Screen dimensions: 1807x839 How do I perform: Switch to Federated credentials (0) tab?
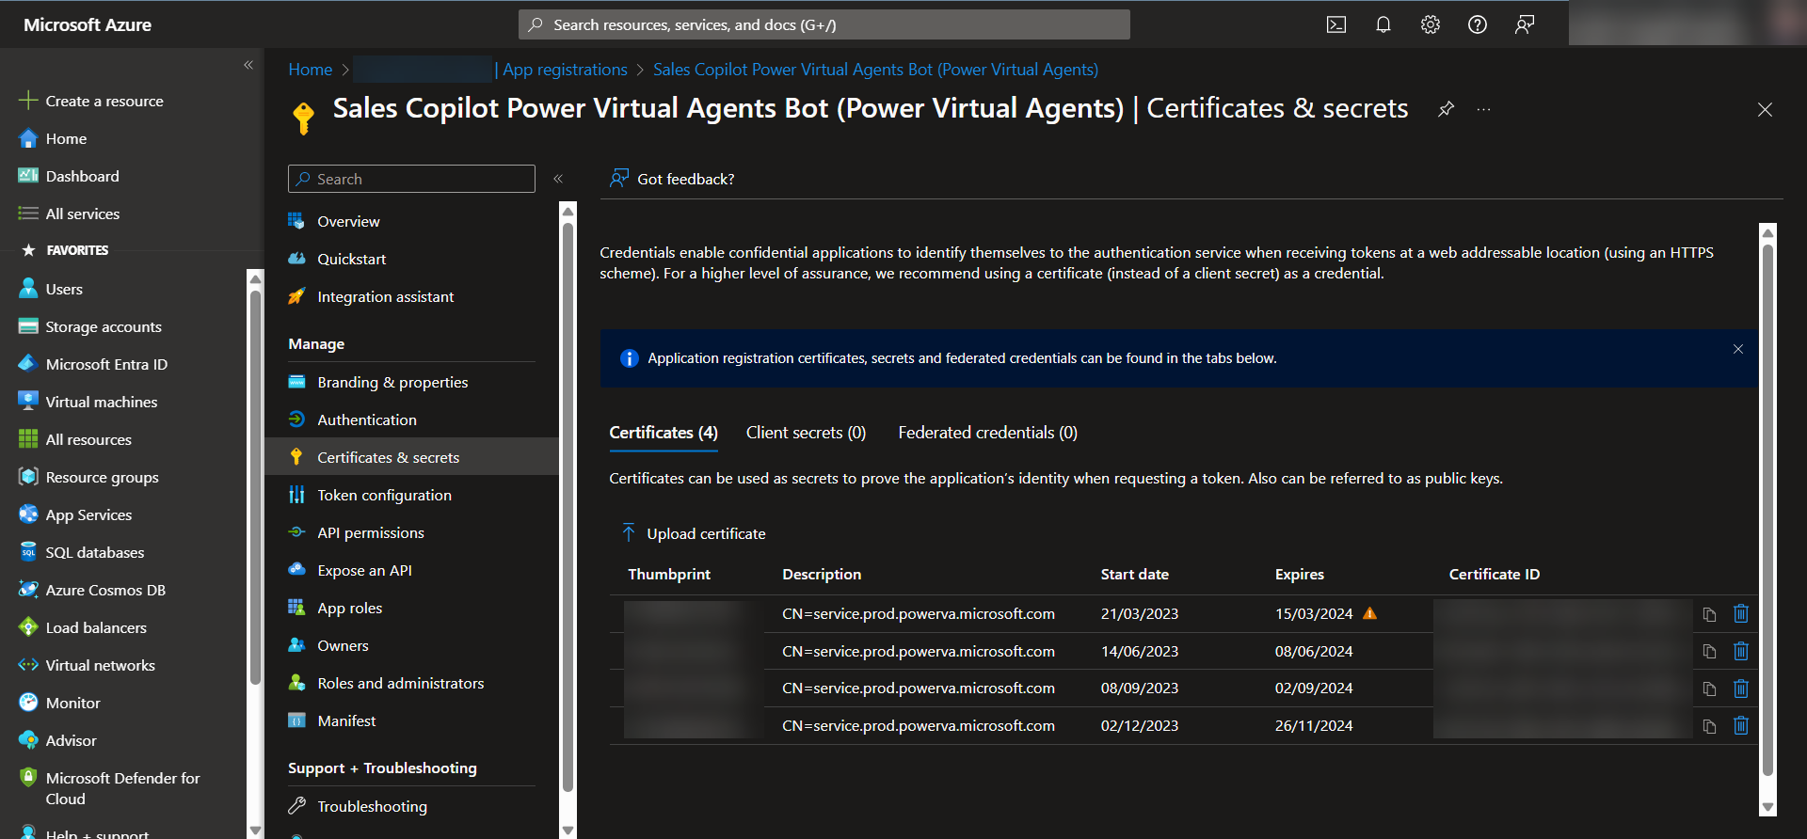987,433
